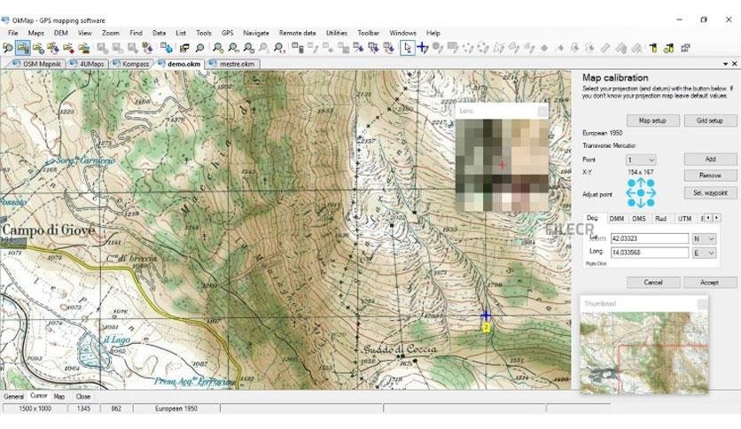Close the Lens popup window

point(542,112)
